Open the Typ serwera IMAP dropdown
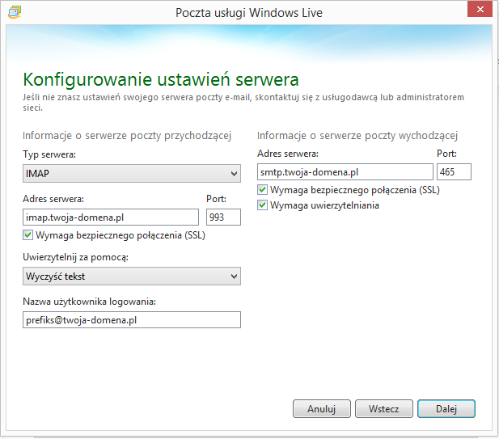499x439 pixels. coord(132,173)
